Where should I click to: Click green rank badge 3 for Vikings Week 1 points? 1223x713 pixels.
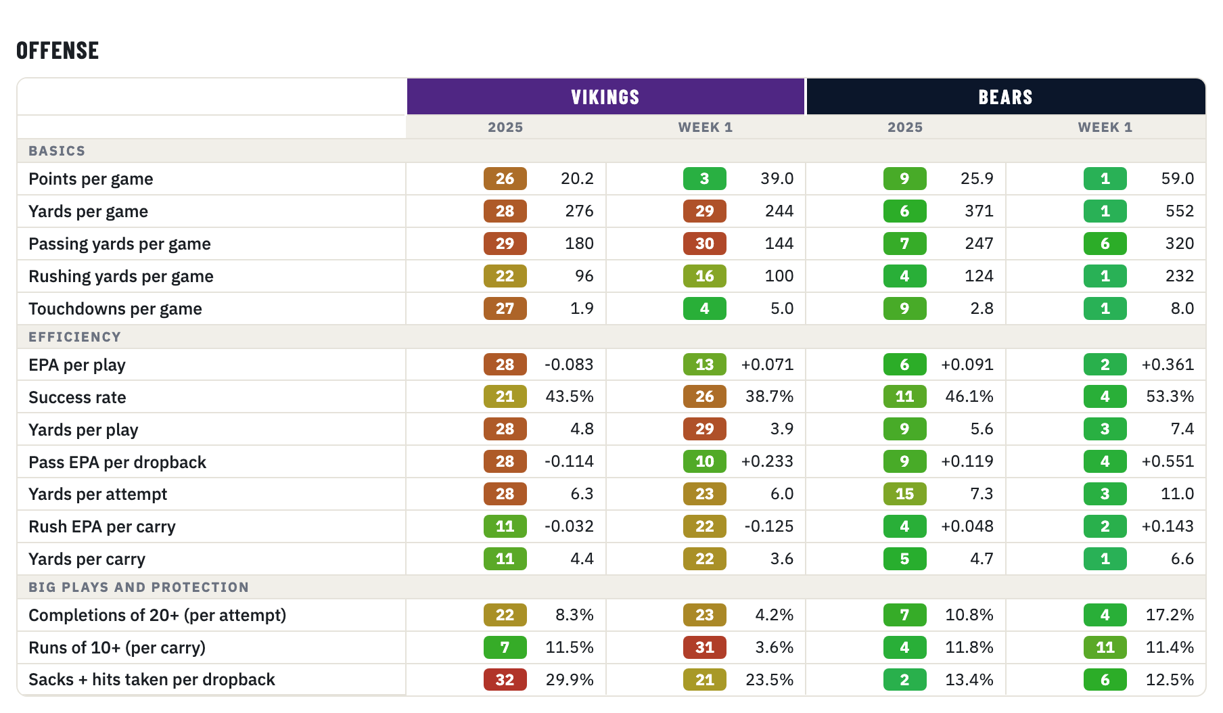pos(705,179)
